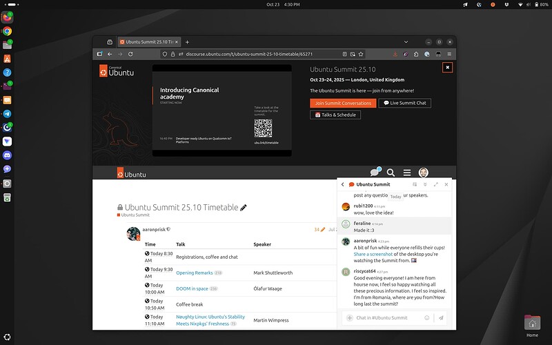Click the emoji picker in chat composer
The height and width of the screenshot is (345, 552).
[x=427, y=317]
